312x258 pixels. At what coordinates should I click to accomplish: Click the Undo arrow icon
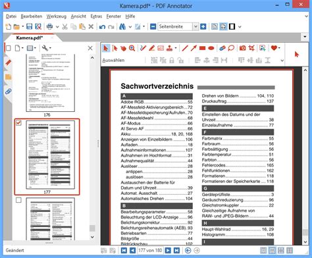coord(102,27)
